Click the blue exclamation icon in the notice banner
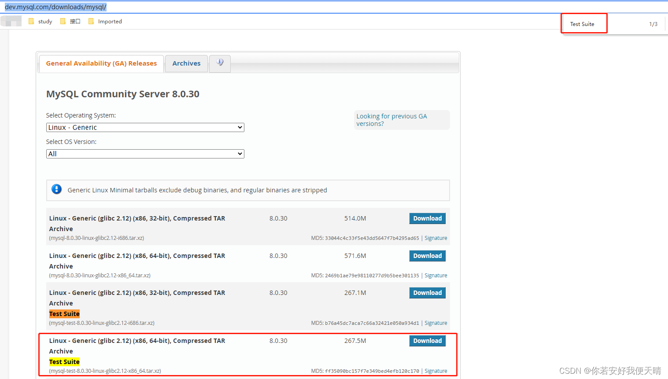This screenshot has height=379, width=668. 56,189
